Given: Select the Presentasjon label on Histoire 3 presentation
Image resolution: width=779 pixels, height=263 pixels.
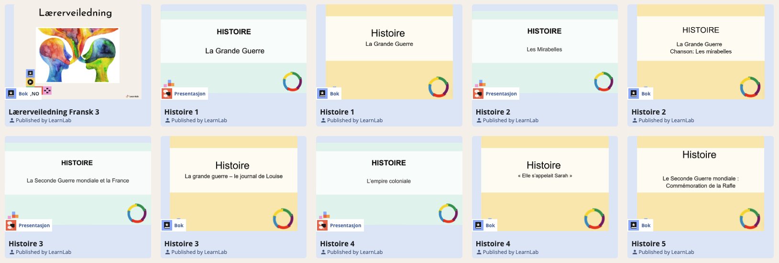Looking at the screenshot, I should click(34, 225).
